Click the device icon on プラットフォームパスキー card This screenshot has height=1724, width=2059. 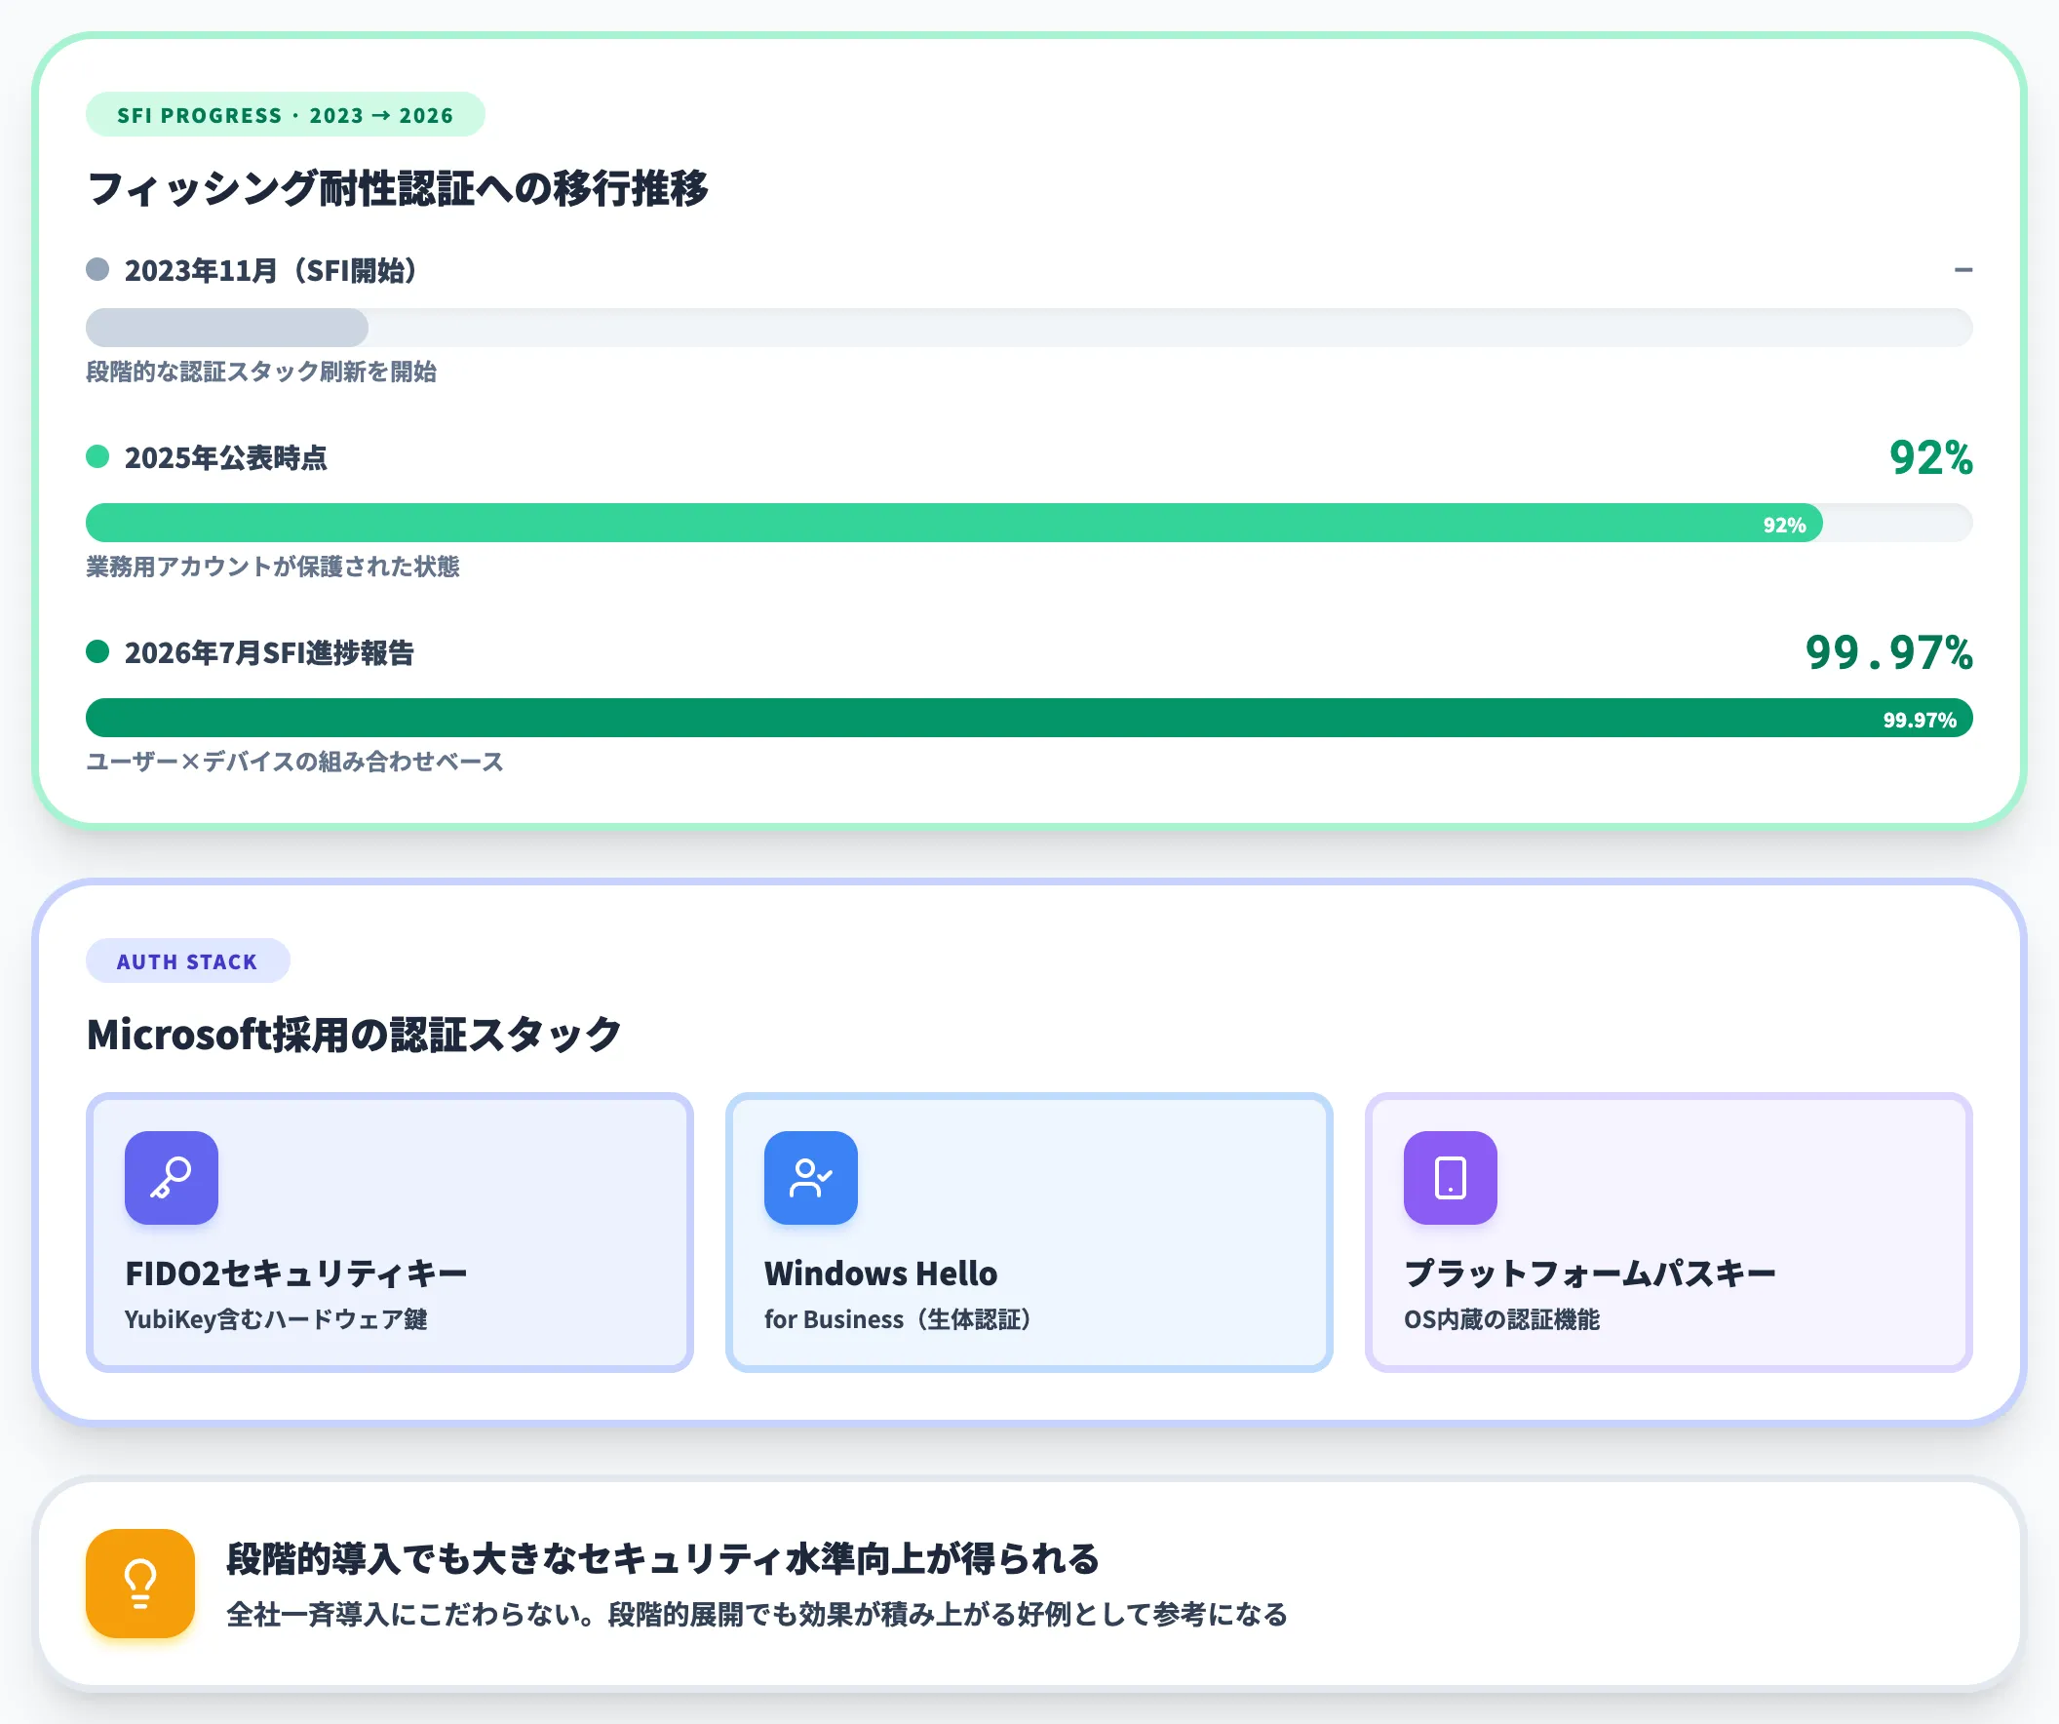[x=1450, y=1178]
